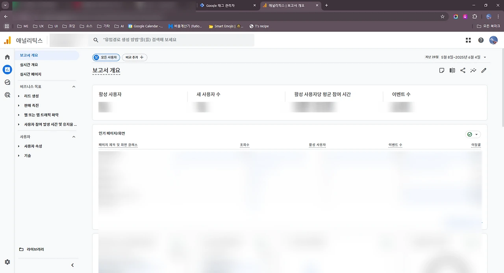
Task: Open the note icon in the report toolbar
Action: (441, 70)
